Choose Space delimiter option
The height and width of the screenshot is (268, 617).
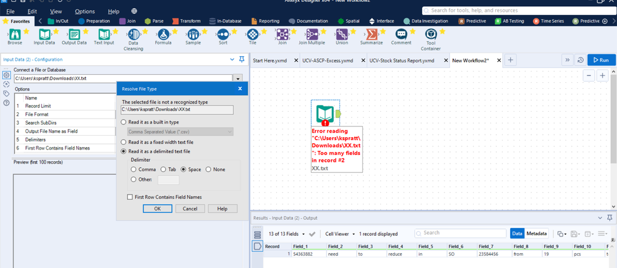183,169
